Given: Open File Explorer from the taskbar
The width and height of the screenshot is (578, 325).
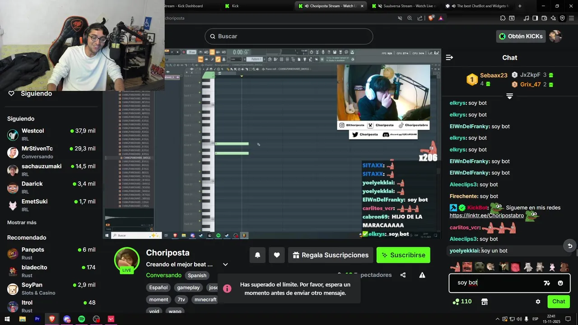Looking at the screenshot, I should point(23,319).
